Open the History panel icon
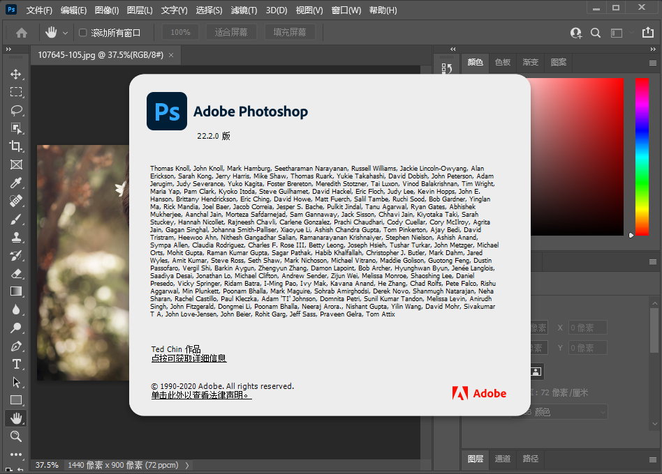Screen dimensions: 662x474 tap(447, 68)
